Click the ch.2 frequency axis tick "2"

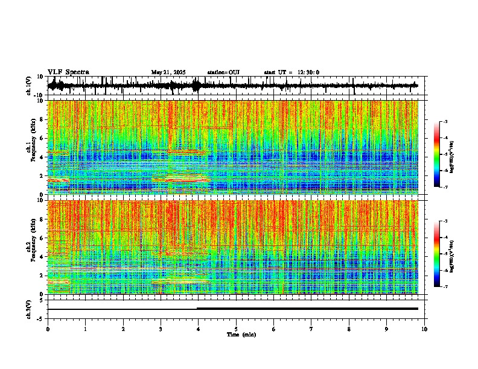42,276
